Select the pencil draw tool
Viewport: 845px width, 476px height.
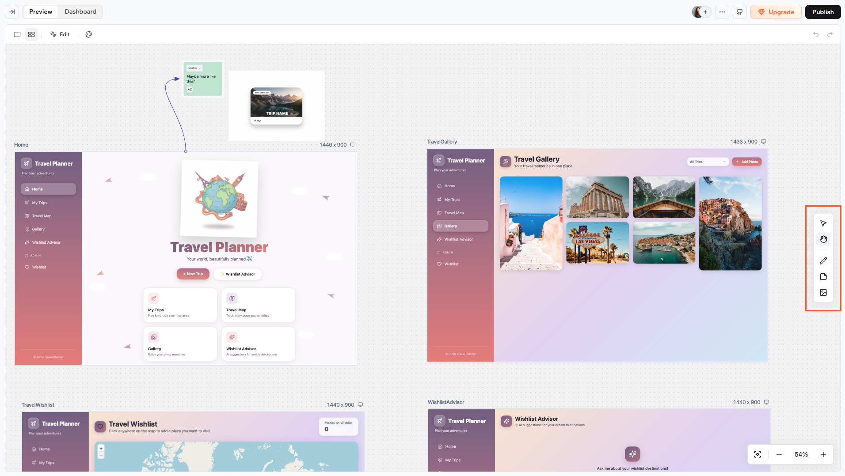point(823,261)
